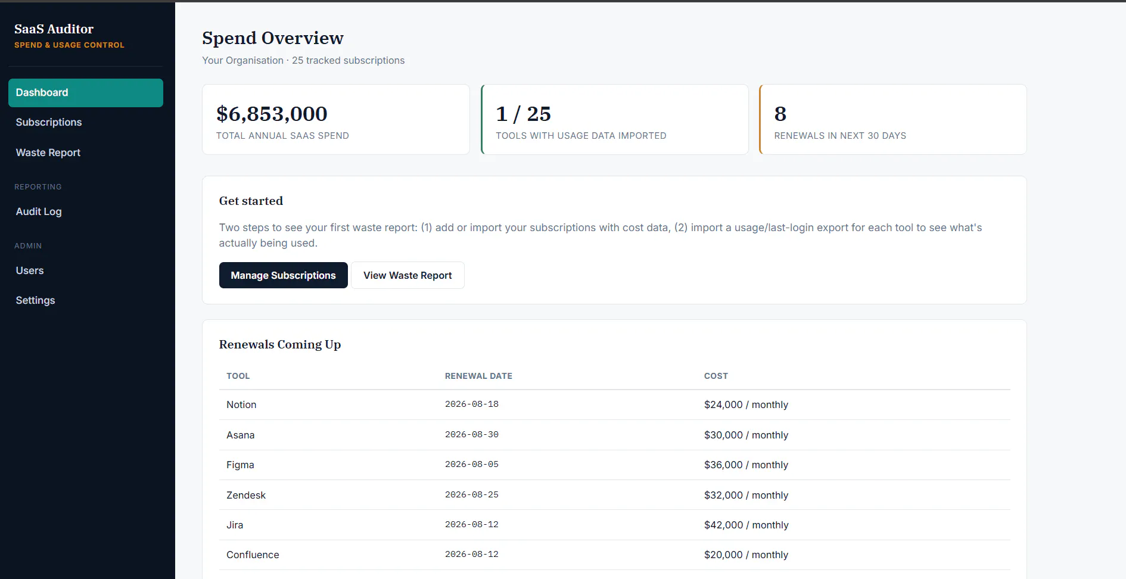Click the Get started heading
The height and width of the screenshot is (579, 1126).
coord(251,201)
